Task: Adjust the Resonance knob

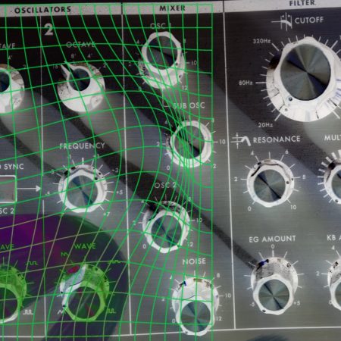Action: [x=271, y=183]
